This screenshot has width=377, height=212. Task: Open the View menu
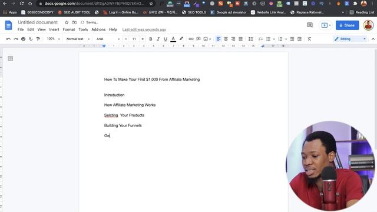pos(42,29)
